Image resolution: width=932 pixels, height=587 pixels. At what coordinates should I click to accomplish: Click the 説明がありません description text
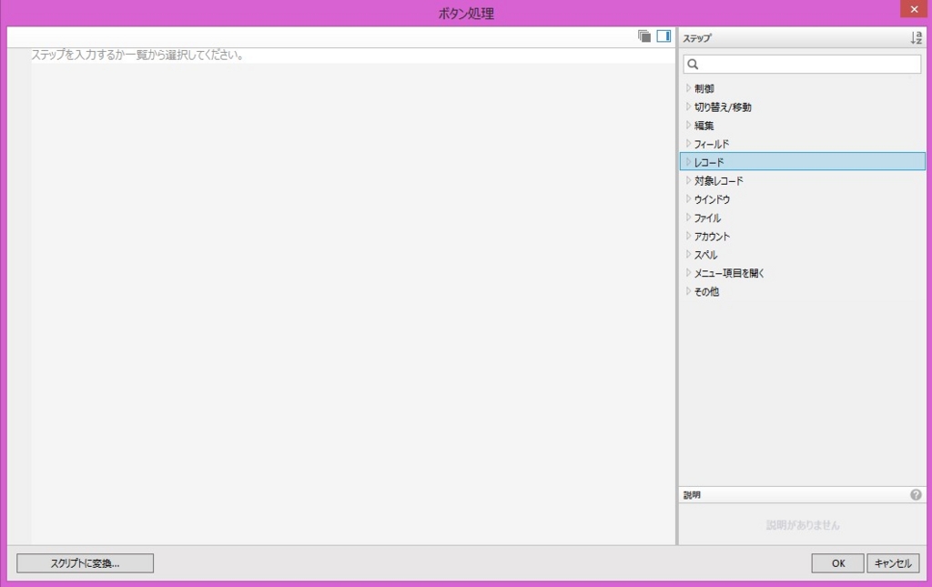803,525
